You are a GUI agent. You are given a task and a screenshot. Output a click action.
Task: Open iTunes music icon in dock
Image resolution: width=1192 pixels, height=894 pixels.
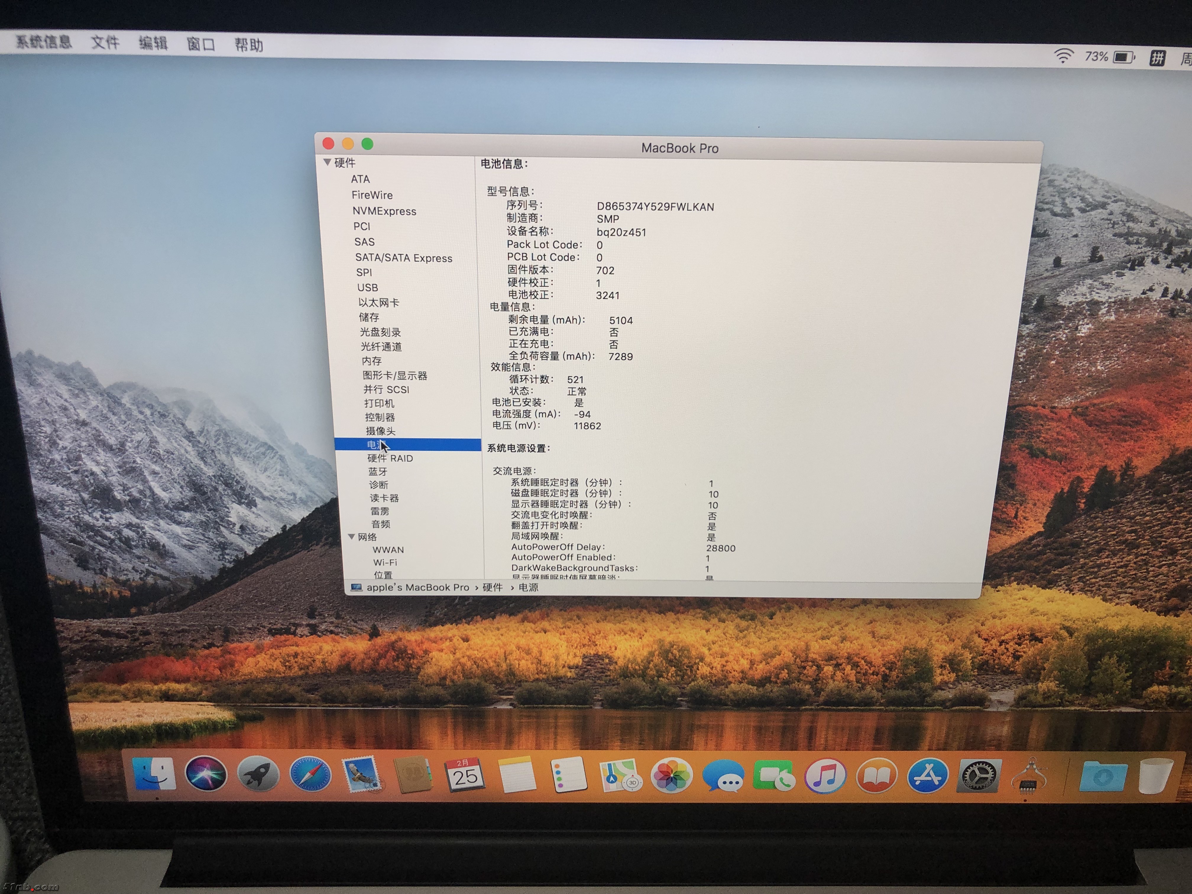825,777
